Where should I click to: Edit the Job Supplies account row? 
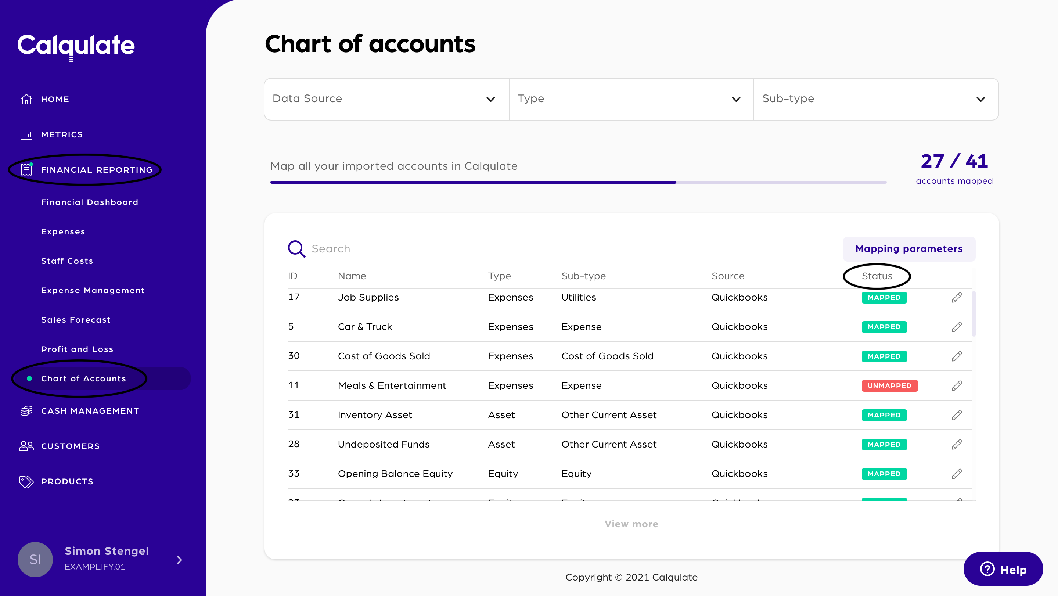(x=957, y=297)
